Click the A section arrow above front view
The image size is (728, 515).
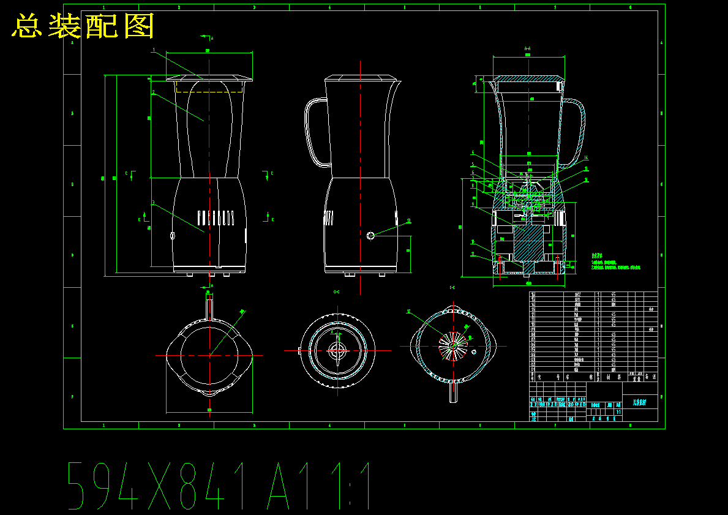(x=207, y=37)
